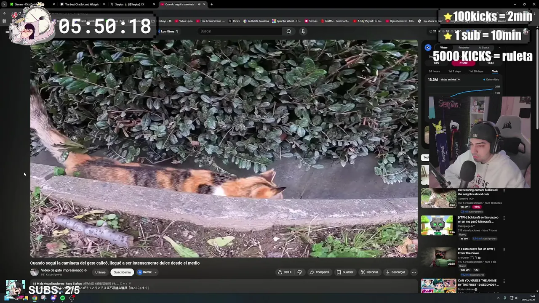
Task: Open the taskbar clock showing 3:44
Action: point(528,298)
